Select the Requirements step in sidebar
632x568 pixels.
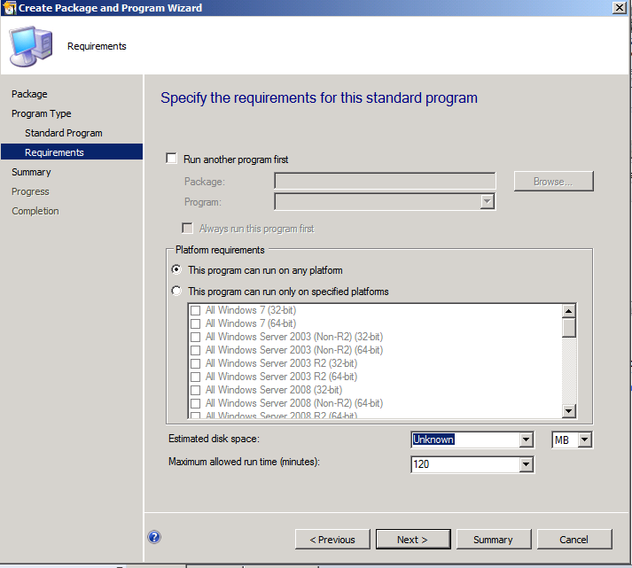[x=72, y=152]
